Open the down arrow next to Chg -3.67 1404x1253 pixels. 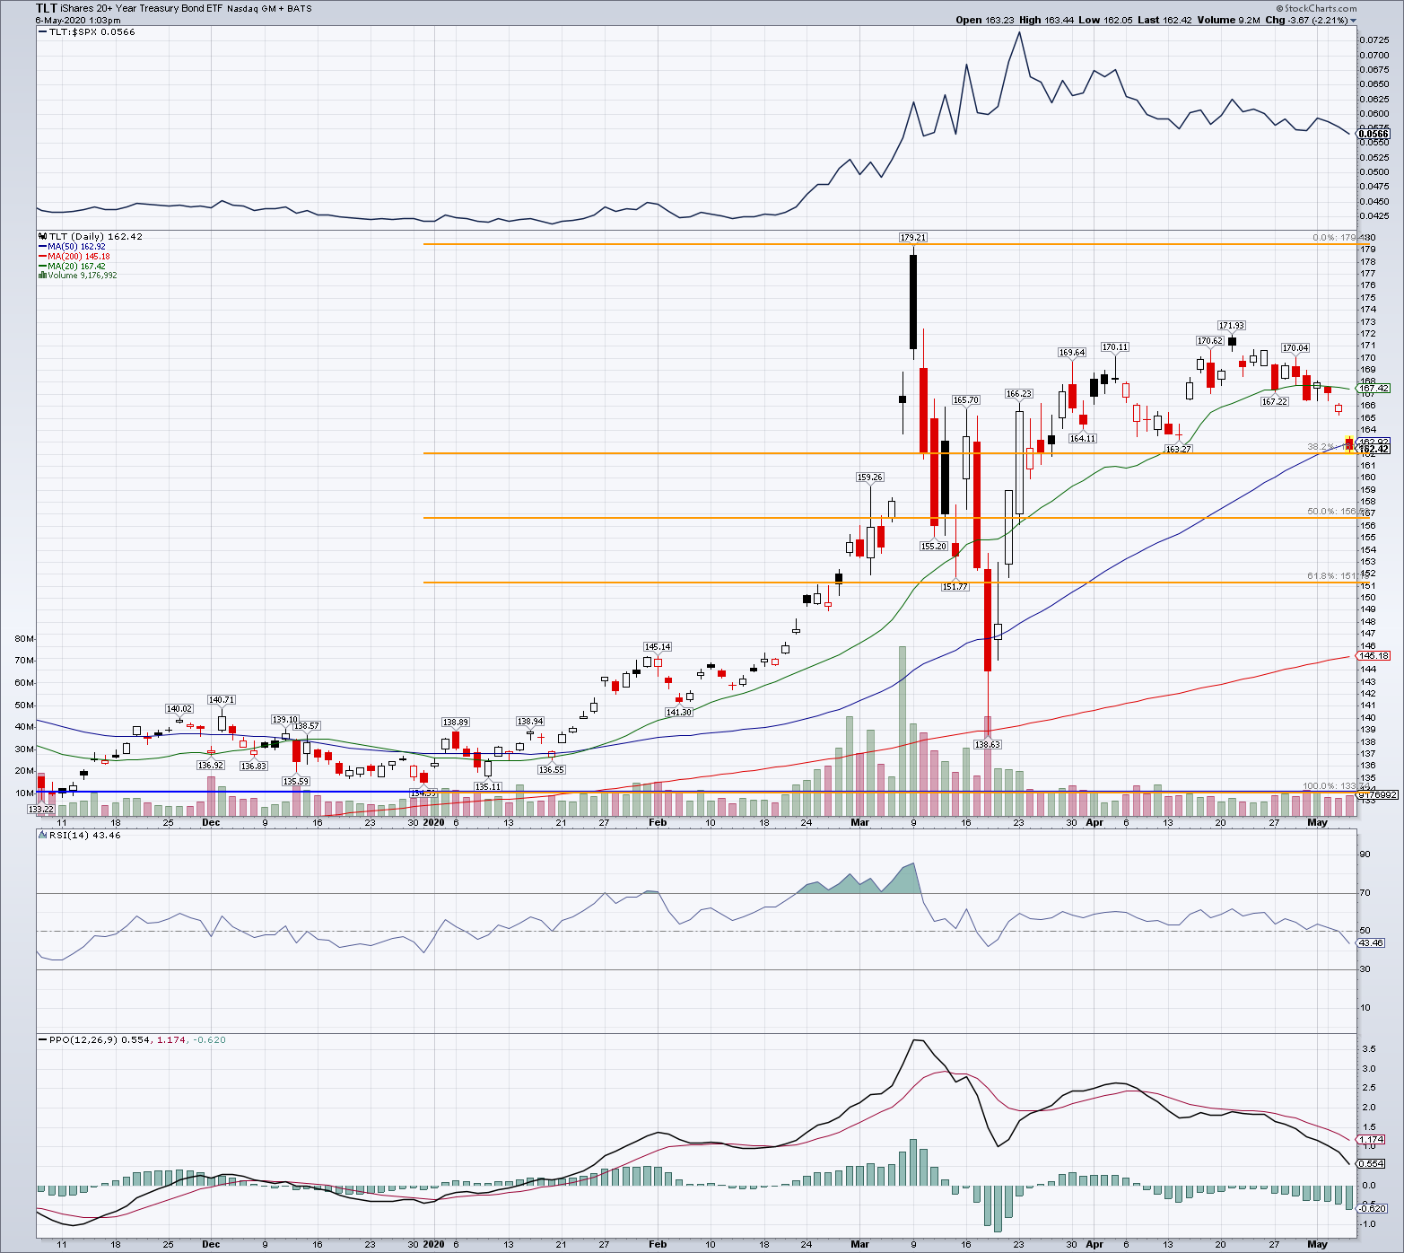point(1354,21)
